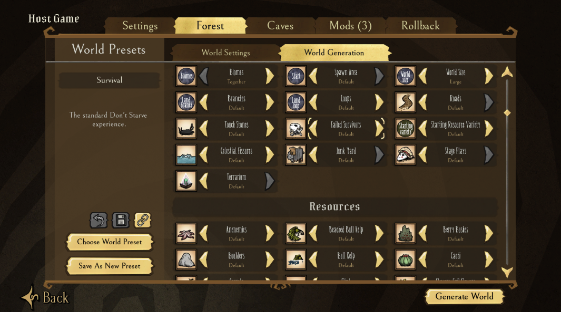Click the Generate World button

pyautogui.click(x=465, y=296)
